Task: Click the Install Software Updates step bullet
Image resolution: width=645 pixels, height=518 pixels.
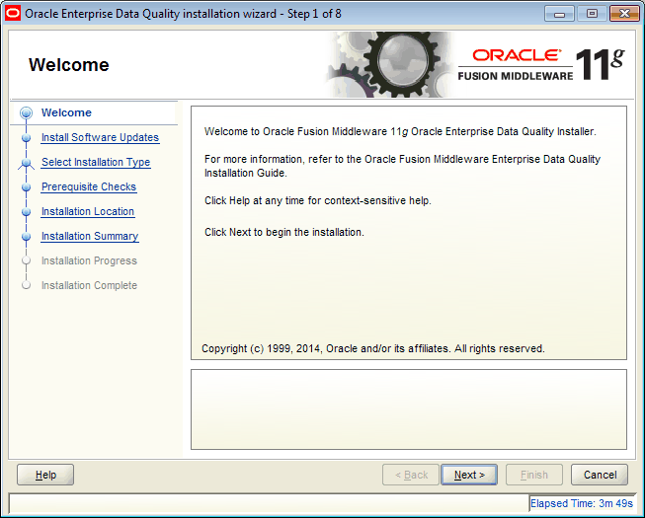Action: (26, 138)
